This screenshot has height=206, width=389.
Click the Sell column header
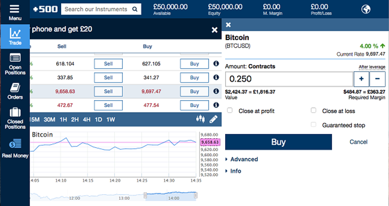click(x=62, y=46)
